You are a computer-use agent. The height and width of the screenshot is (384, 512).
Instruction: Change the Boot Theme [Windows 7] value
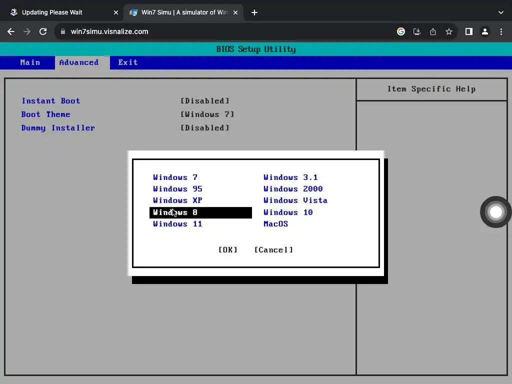207,114
